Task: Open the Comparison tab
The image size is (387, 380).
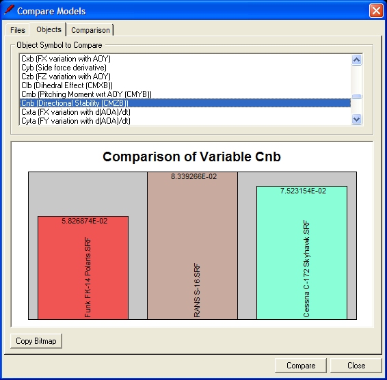Action: pyautogui.click(x=90, y=30)
